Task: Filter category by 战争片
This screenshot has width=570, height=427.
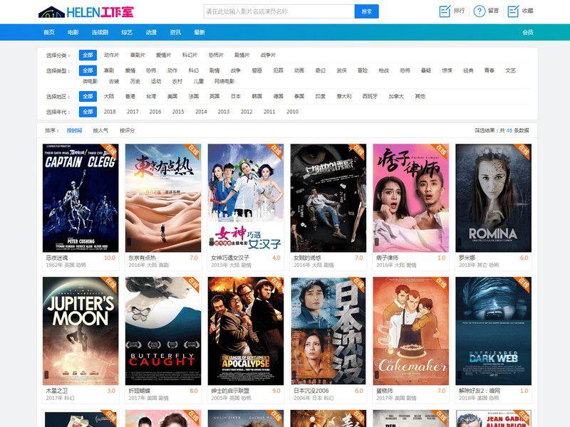Action: (x=268, y=56)
